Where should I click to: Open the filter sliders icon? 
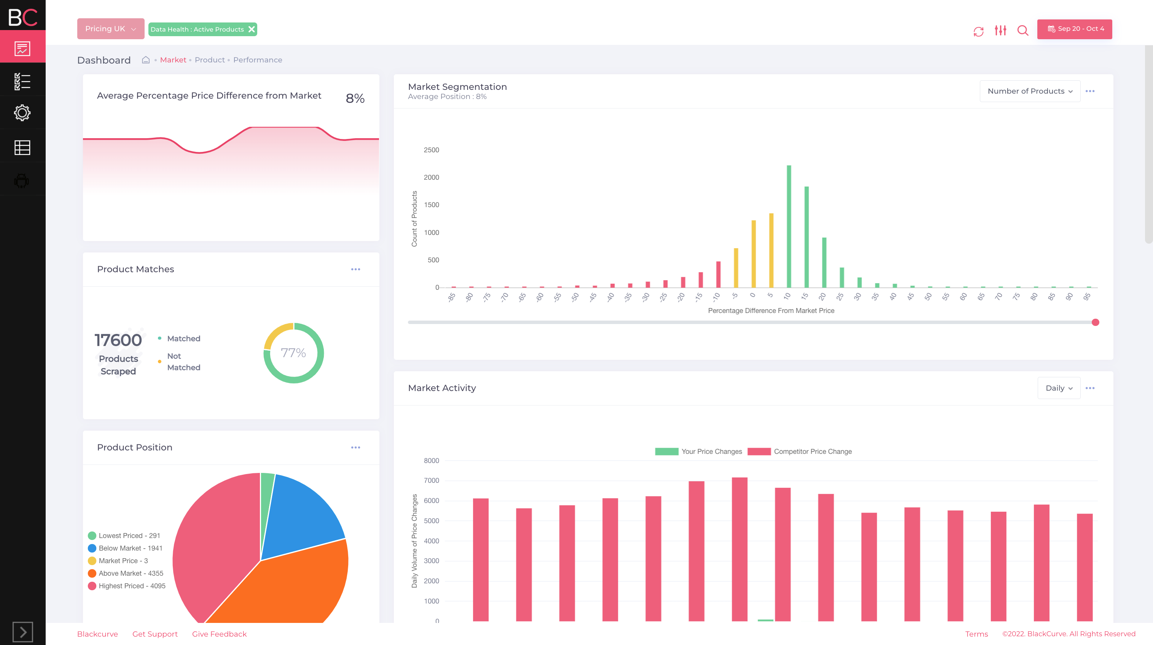(1000, 30)
